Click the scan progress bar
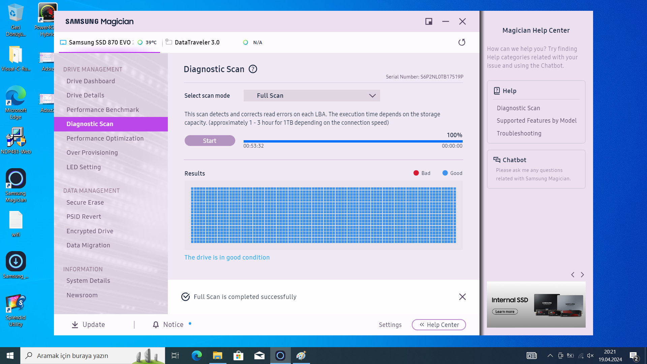The width and height of the screenshot is (647, 364). [353, 141]
